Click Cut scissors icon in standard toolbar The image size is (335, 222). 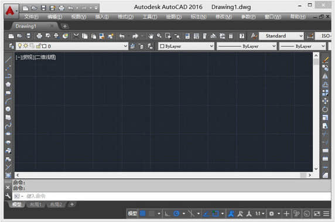coord(76,36)
